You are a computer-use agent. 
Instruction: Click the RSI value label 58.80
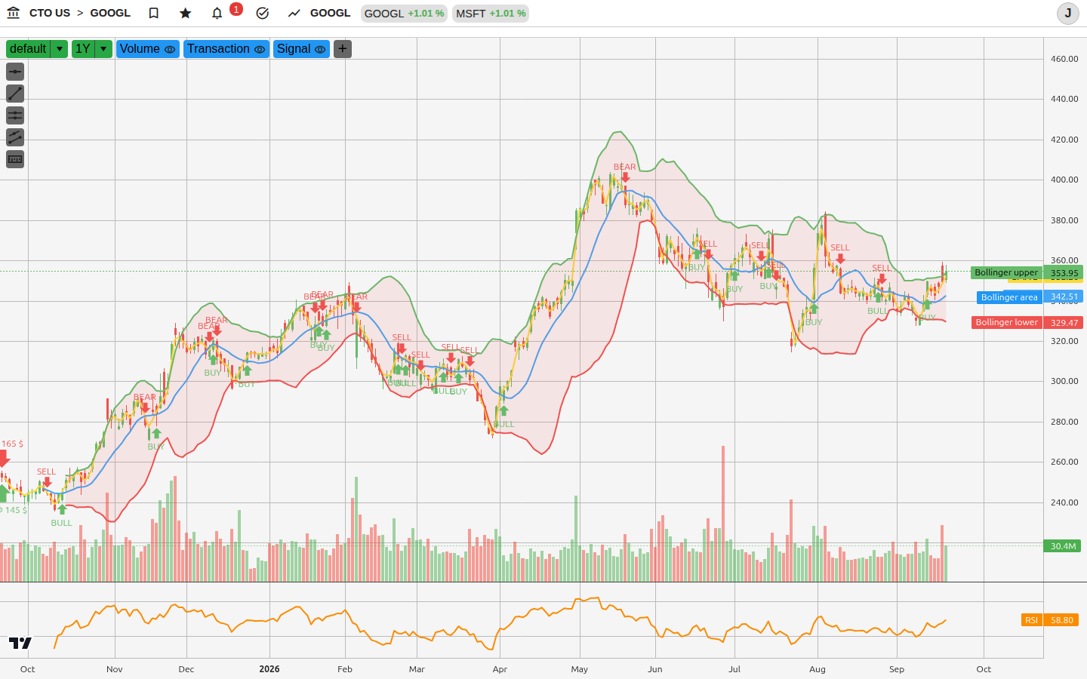coord(1062,620)
